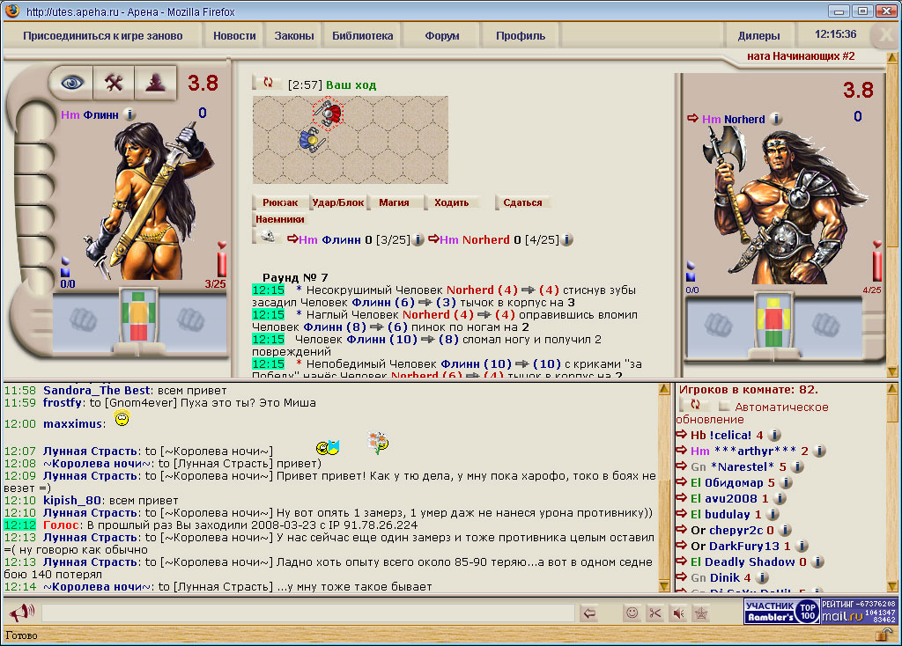Open info for player Deadly Shadow
The width and height of the screenshot is (902, 646).
point(817,562)
